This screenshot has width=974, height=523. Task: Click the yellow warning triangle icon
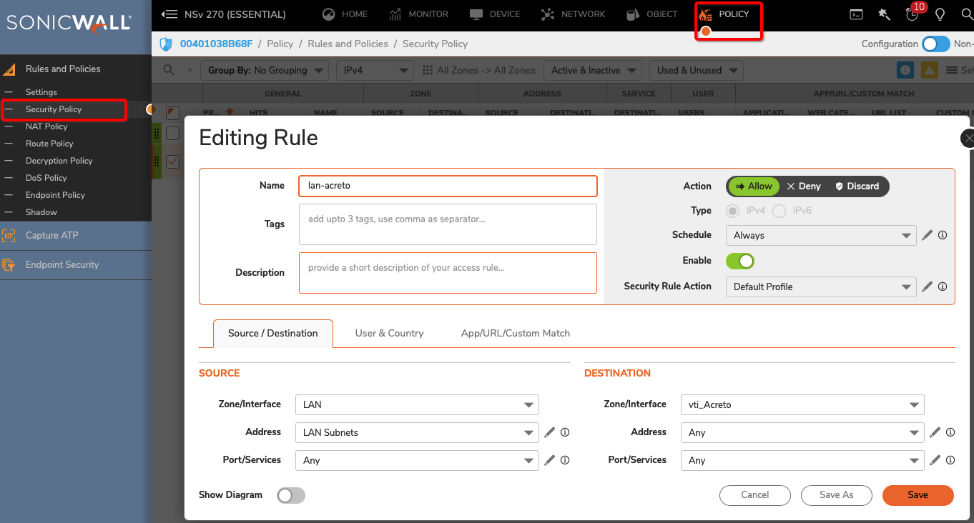929,70
